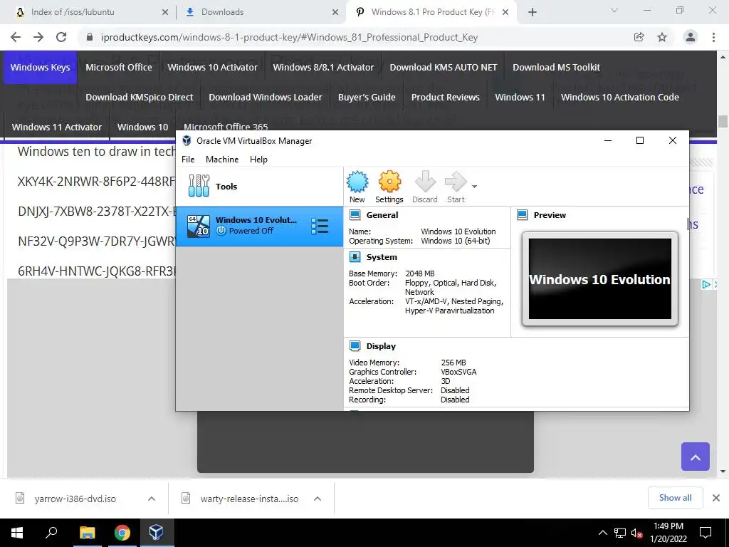
Task: Click VirtualBox icon on taskbar
Action: click(156, 533)
